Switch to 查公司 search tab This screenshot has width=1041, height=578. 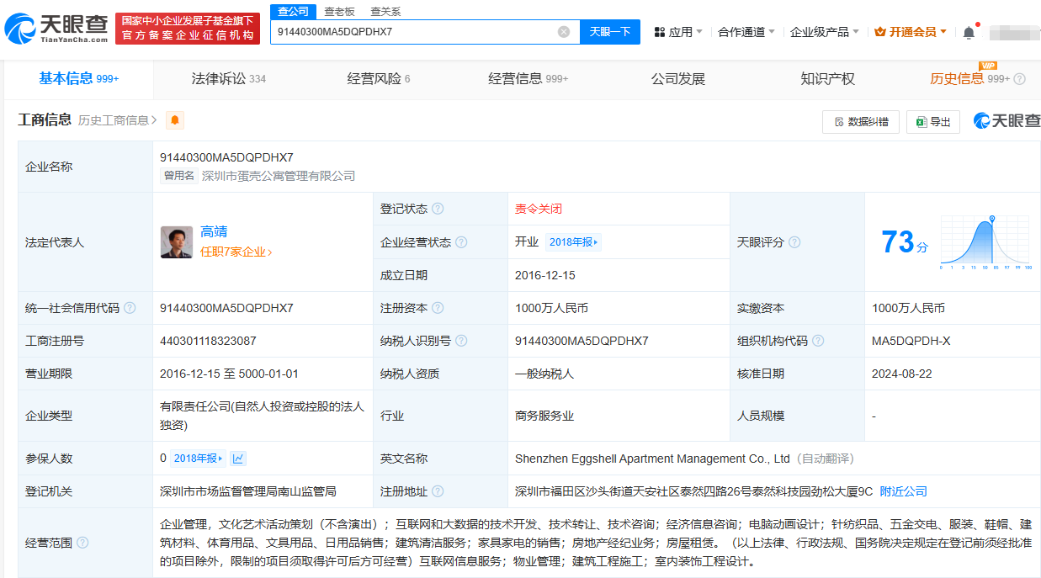[x=293, y=11]
